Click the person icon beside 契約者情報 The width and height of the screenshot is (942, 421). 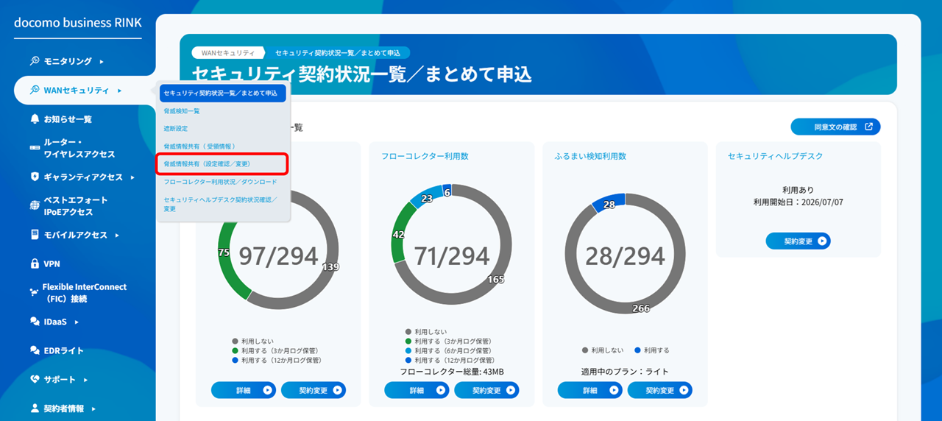click(35, 408)
